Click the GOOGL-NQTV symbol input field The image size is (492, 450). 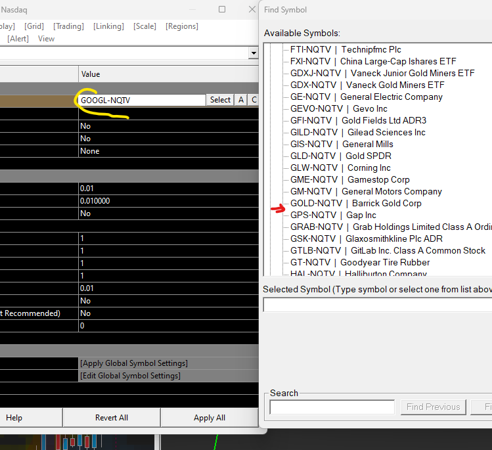pyautogui.click(x=142, y=100)
